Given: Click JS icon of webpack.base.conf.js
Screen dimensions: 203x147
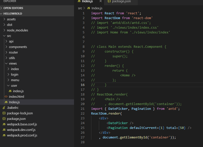Looking at the screenshot, I should tap(4, 124).
